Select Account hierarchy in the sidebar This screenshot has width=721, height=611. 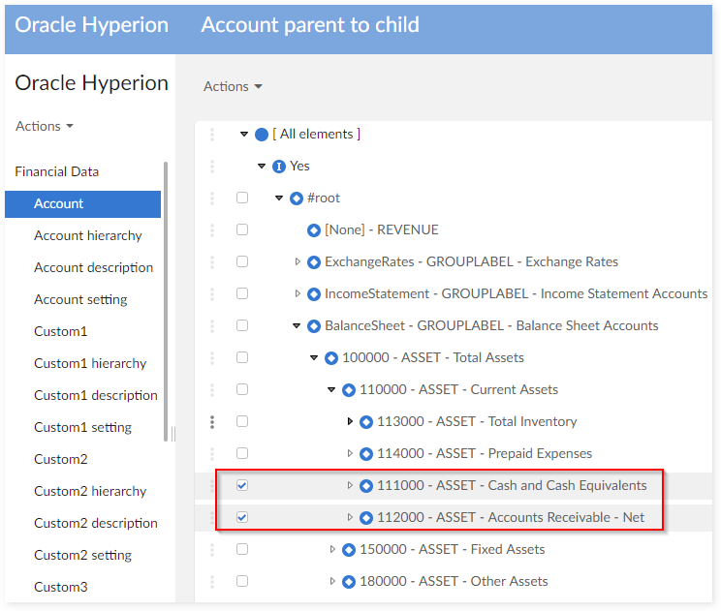click(87, 235)
